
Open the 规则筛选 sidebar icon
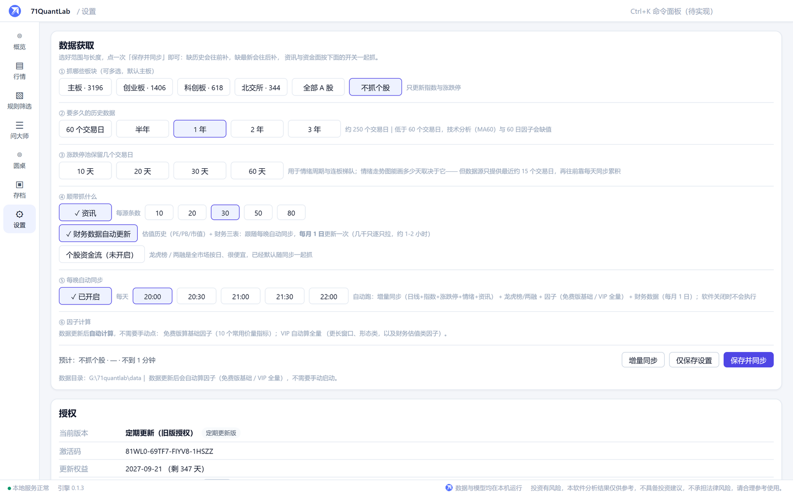tap(19, 100)
